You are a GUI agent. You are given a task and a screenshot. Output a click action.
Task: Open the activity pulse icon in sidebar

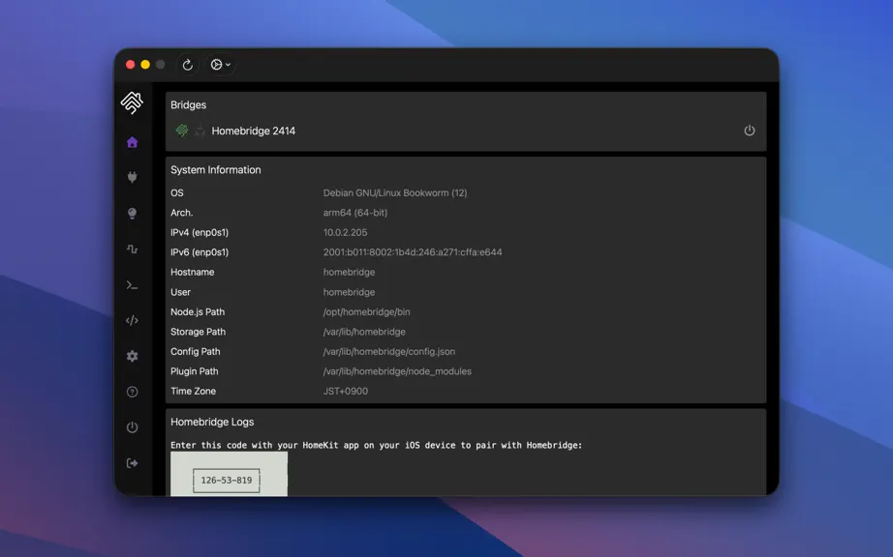tap(132, 249)
